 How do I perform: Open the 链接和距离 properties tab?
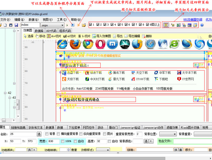18,127
